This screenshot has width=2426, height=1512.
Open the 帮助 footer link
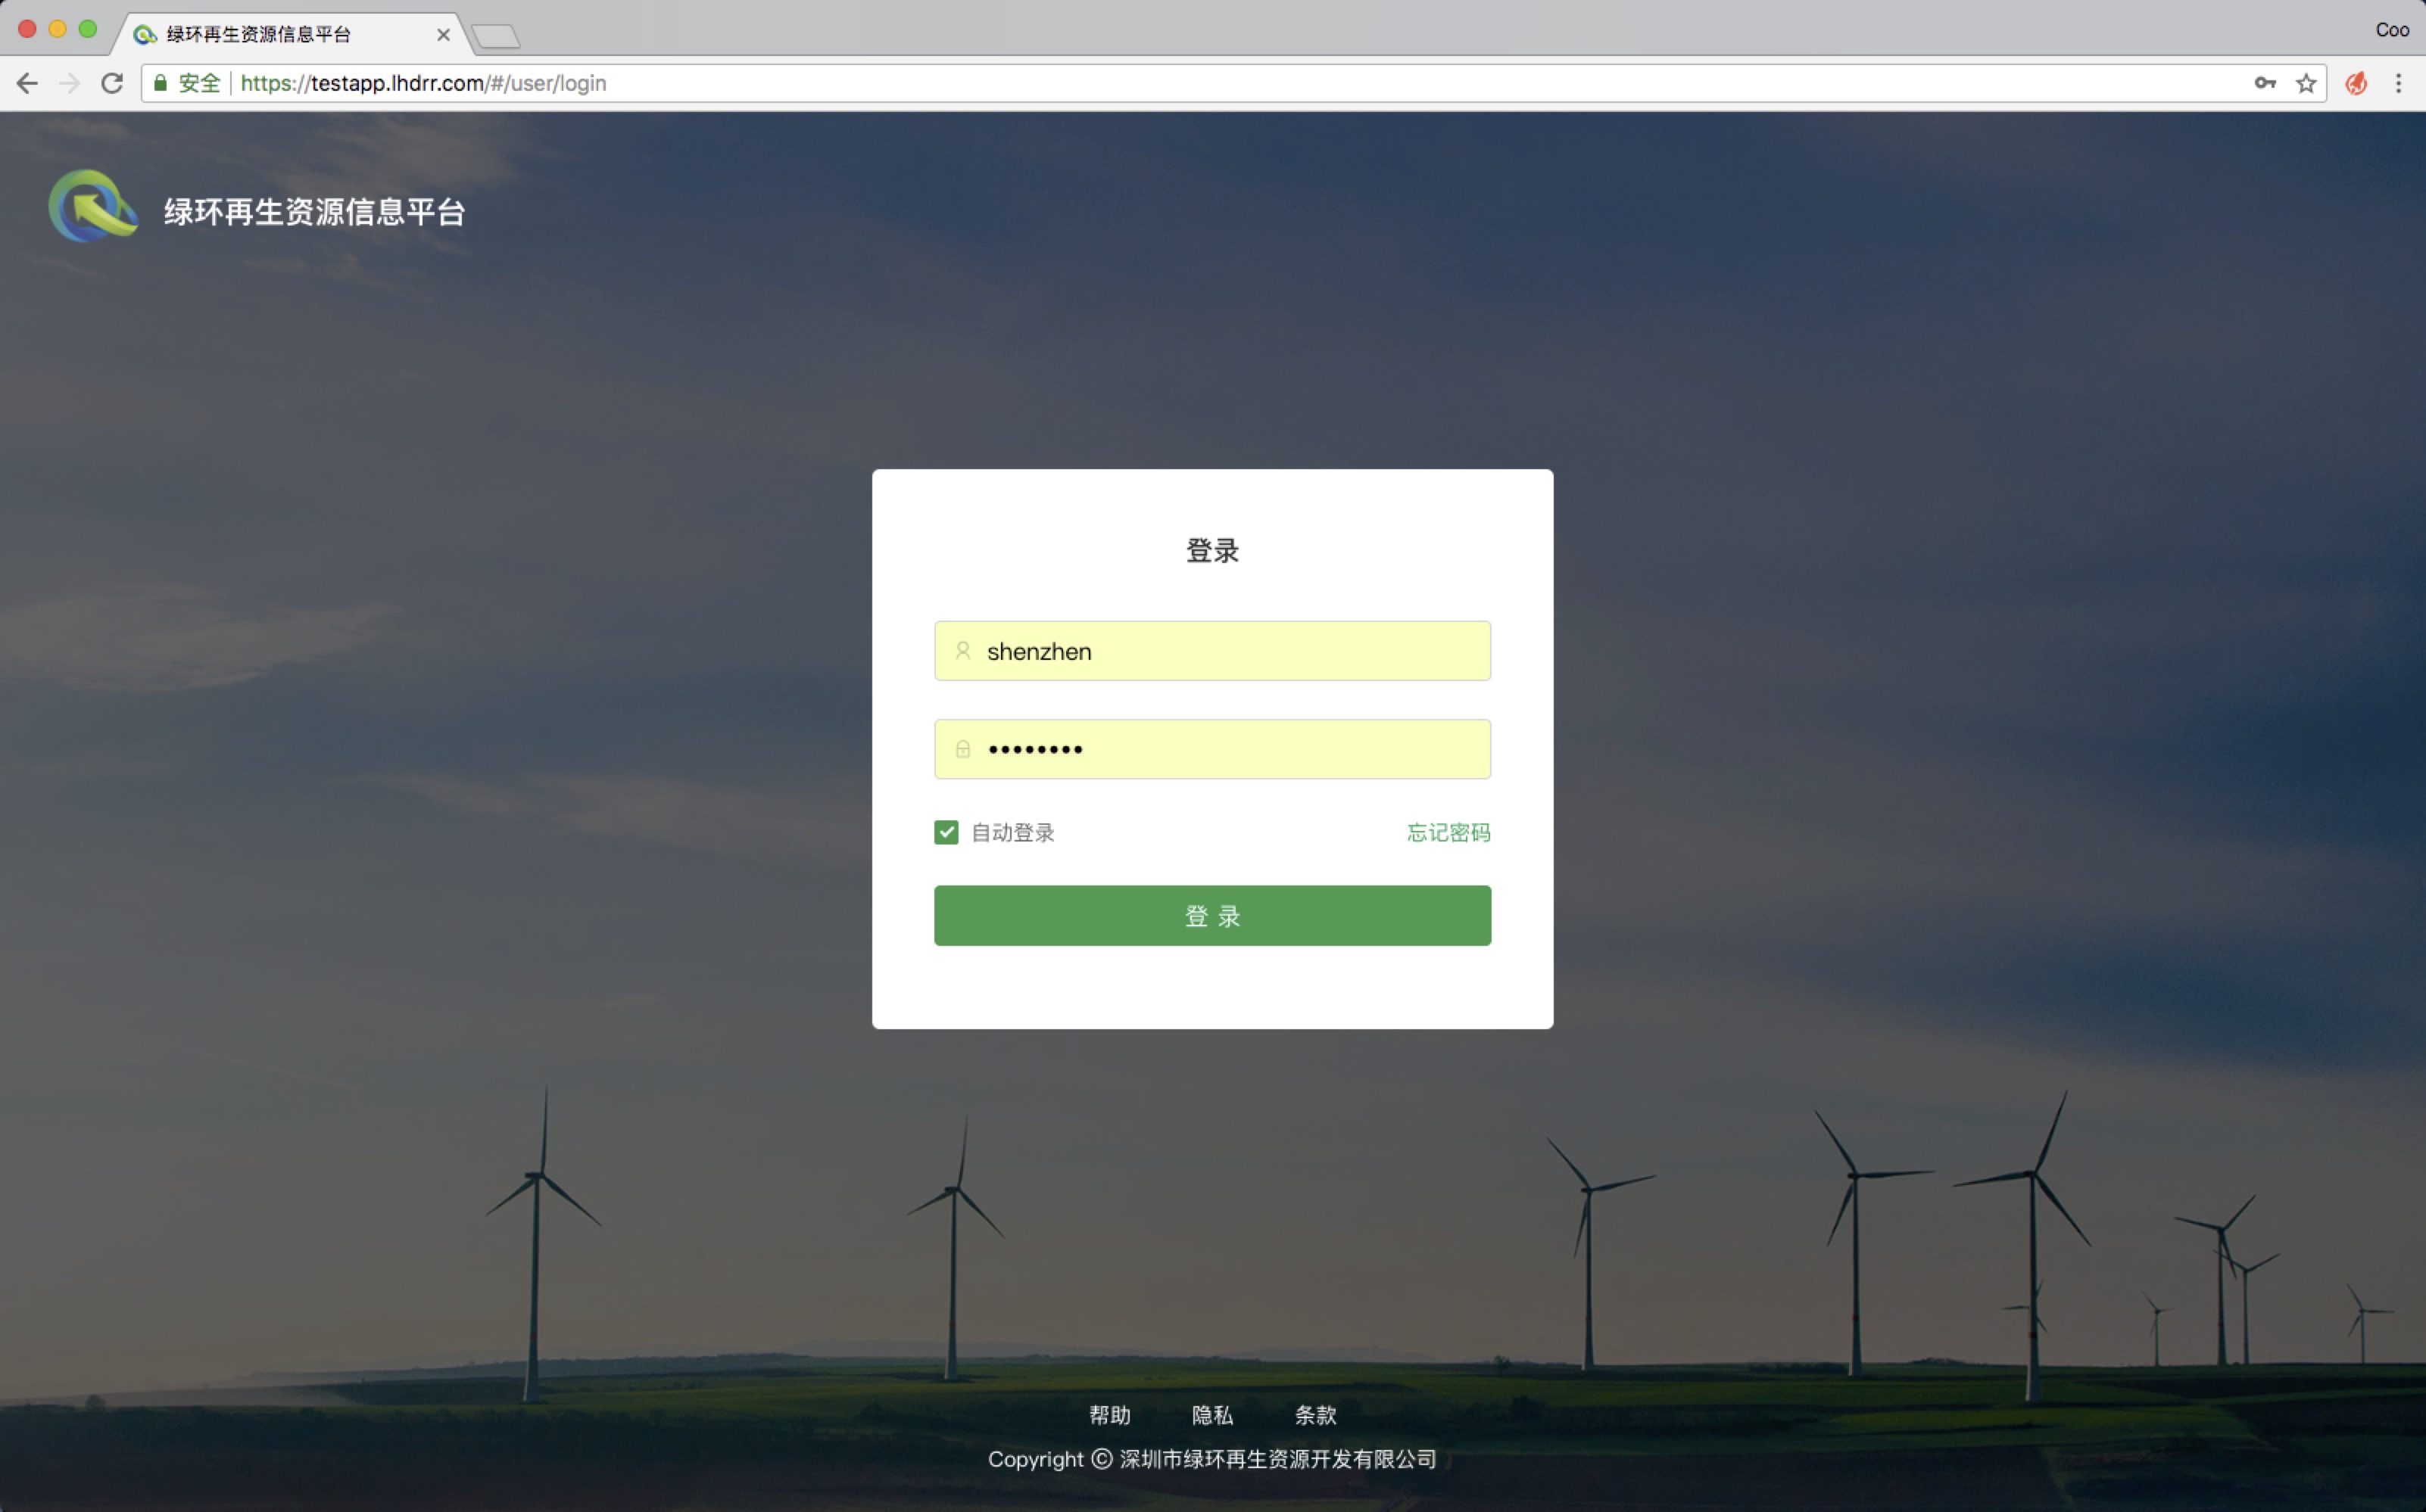coord(1109,1415)
